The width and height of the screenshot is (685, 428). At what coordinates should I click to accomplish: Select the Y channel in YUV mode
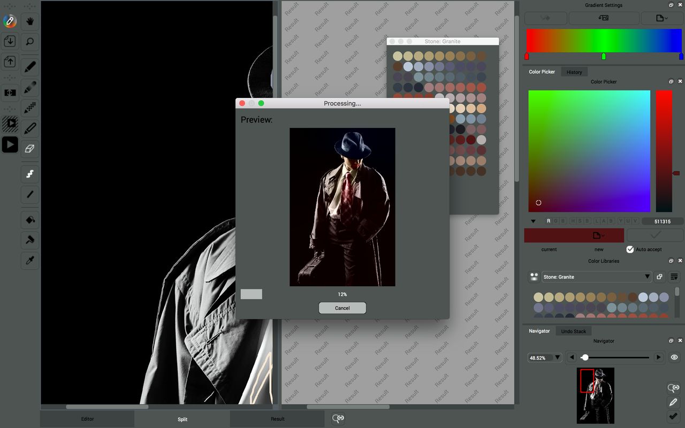621,221
